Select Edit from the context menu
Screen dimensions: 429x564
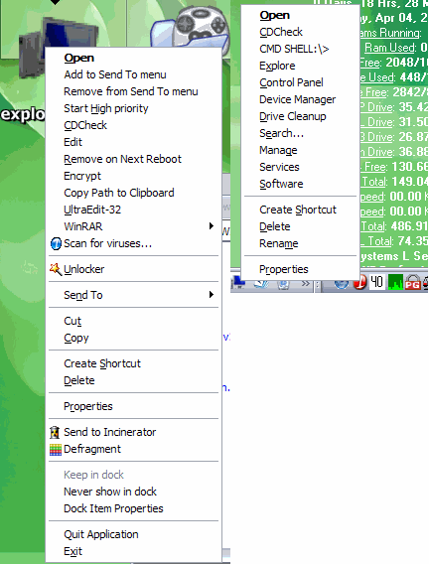[x=133, y=142]
